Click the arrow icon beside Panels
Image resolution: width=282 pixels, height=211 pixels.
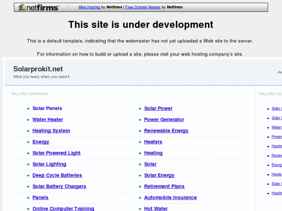[x=28, y=198]
